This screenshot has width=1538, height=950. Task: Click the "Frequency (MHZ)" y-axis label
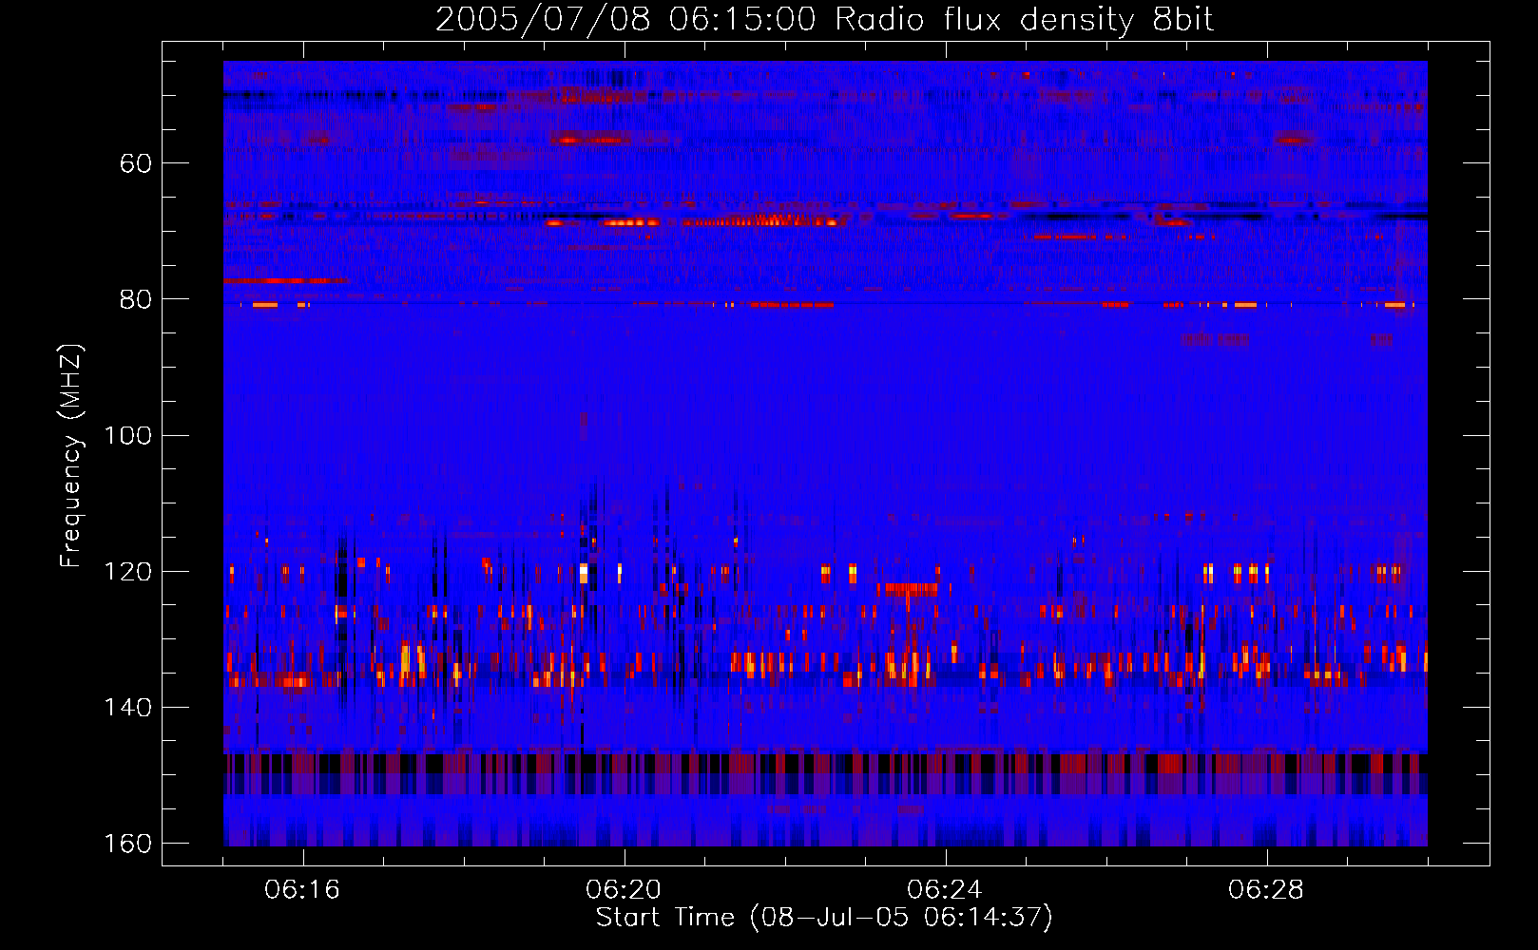pyautogui.click(x=72, y=456)
